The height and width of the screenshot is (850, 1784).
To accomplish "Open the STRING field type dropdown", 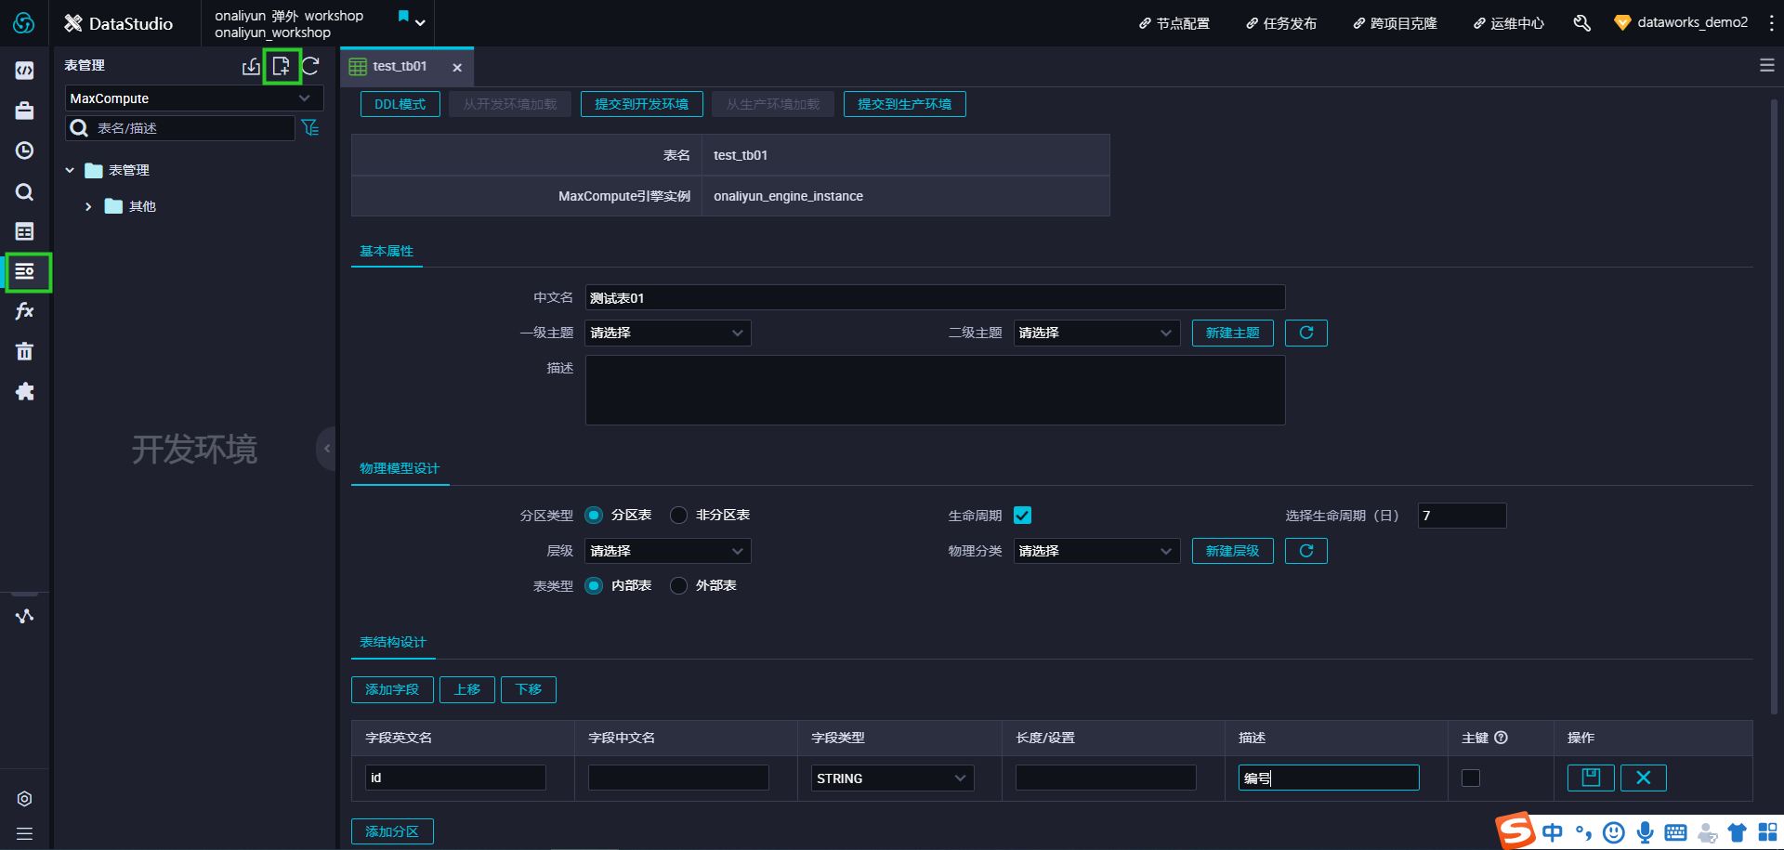I will pos(893,778).
